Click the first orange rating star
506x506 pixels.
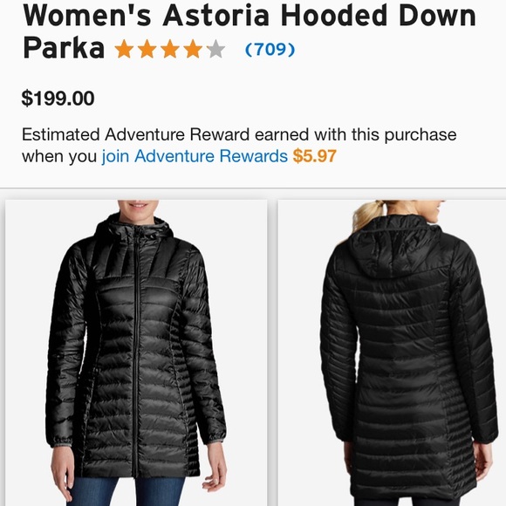(124, 49)
